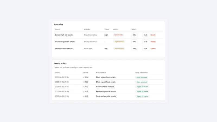Select the Review disposable emails rule name in Your rules
217x122 pixels.
coord(65,42)
